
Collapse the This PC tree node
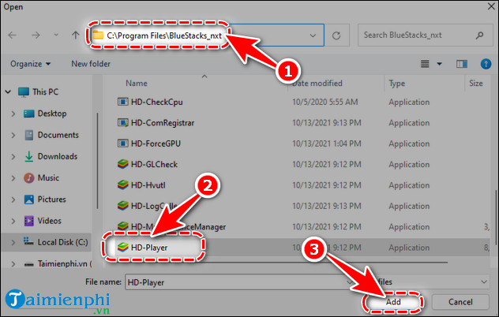pyautogui.click(x=8, y=92)
